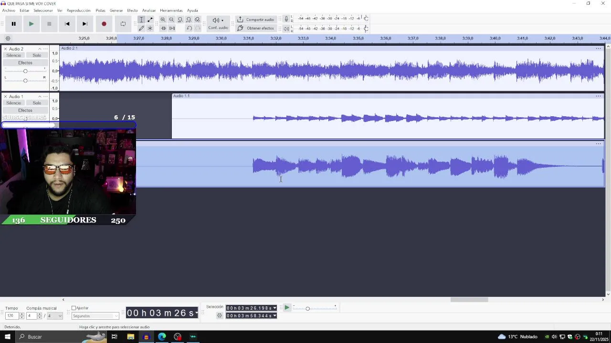Stop playback using the Stop button
This screenshot has height=343, width=611.
[x=49, y=24]
